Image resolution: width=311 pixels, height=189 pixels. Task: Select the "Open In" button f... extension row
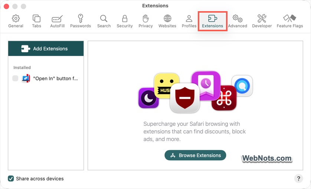click(x=46, y=78)
